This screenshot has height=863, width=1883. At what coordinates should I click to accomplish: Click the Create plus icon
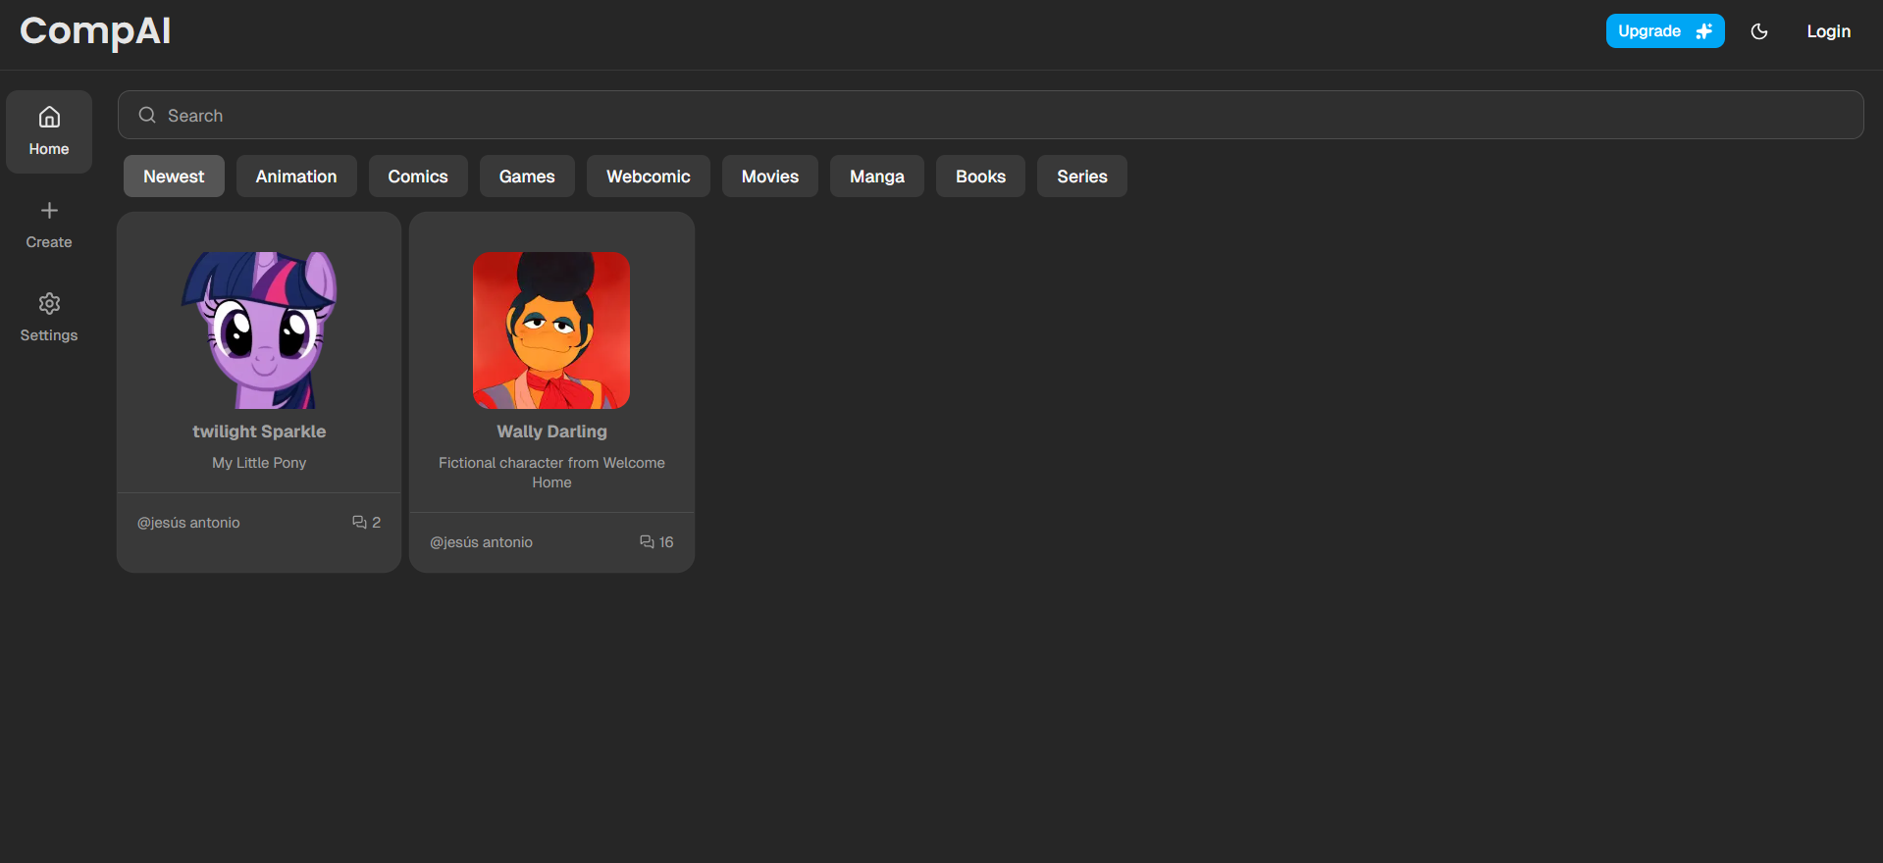click(x=49, y=210)
